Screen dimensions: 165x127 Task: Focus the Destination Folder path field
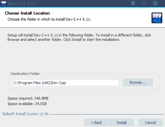click(x=66, y=83)
